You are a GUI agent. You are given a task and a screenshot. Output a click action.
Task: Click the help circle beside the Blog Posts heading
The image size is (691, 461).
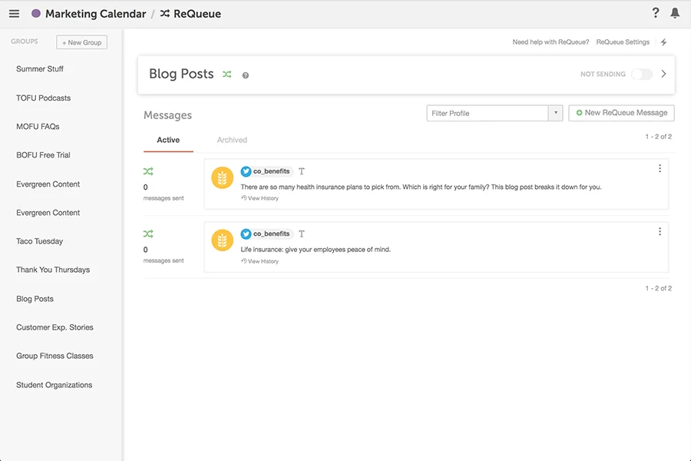[244, 75]
